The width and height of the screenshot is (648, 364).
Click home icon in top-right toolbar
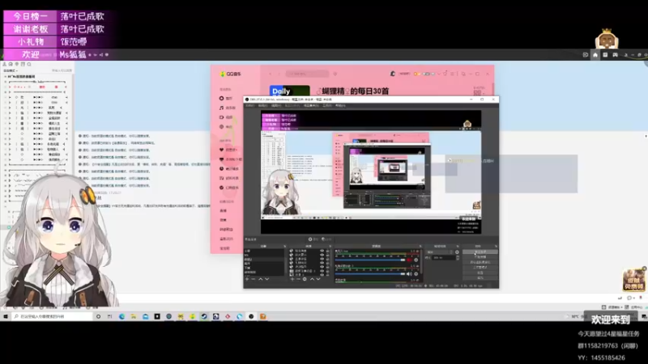coord(595,54)
